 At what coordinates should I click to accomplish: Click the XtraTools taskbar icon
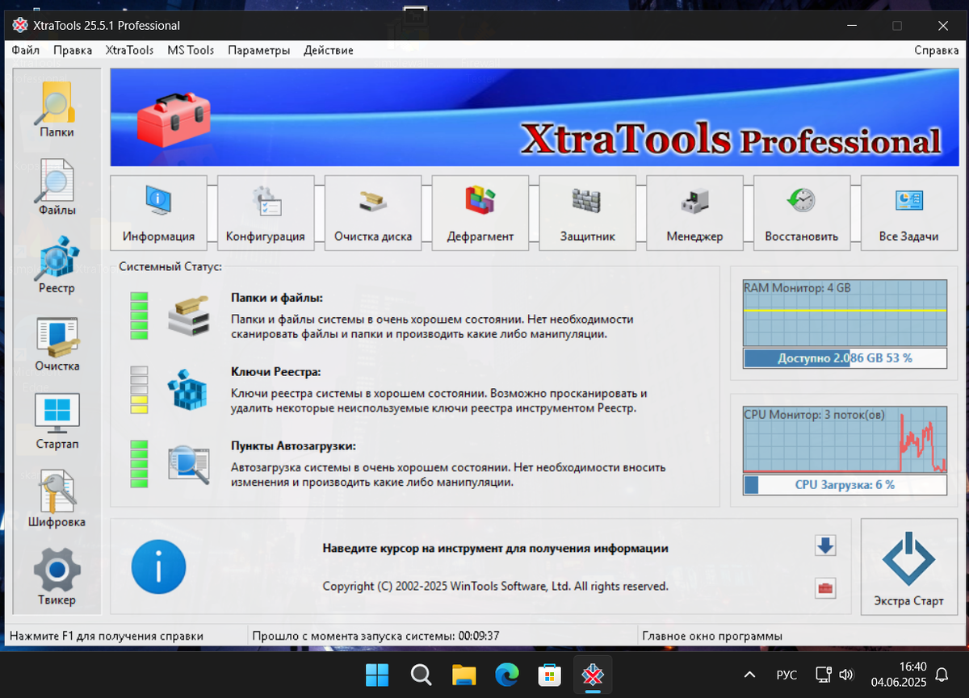pyautogui.click(x=594, y=675)
